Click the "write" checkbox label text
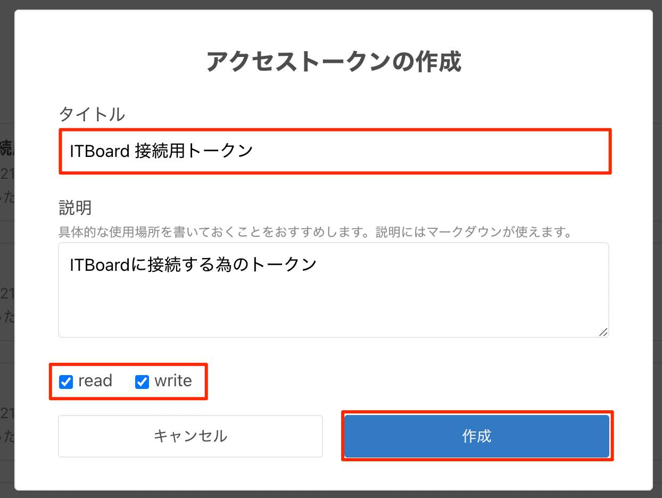Image resolution: width=662 pixels, height=498 pixels. [x=173, y=381]
